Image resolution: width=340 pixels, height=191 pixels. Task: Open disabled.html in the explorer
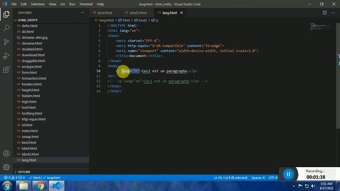click(32, 49)
